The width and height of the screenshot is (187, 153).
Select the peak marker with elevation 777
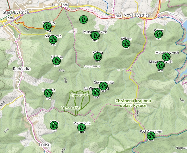point(158,34)
